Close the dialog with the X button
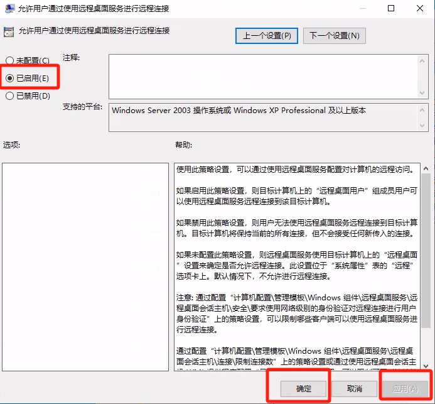 (420, 9)
